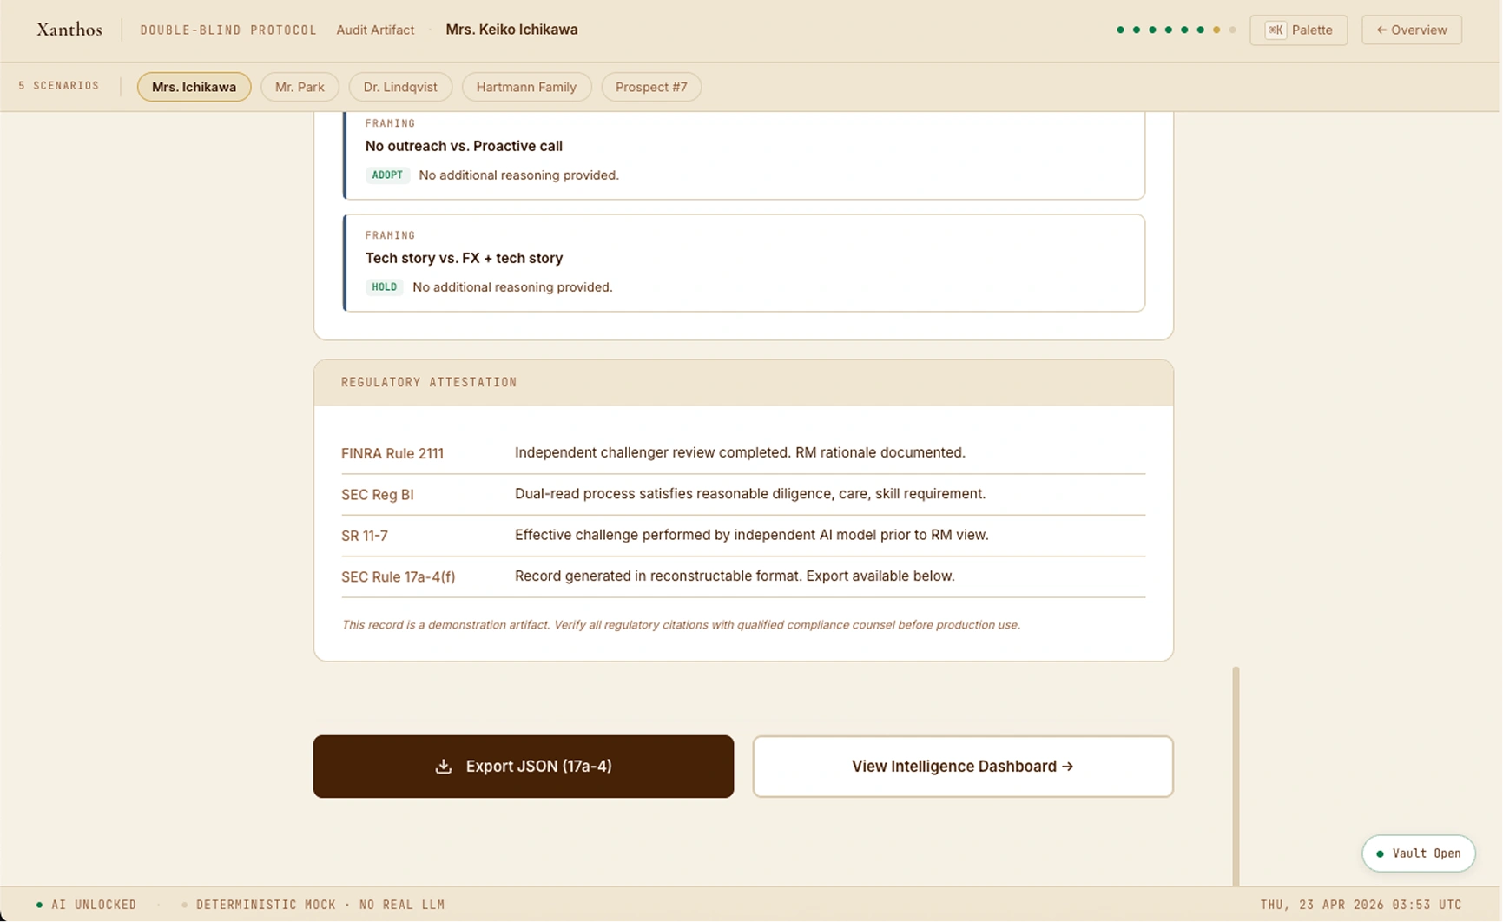The height and width of the screenshot is (922, 1503).
Task: Click the back arrow inside the Overview button
Action: [1381, 30]
